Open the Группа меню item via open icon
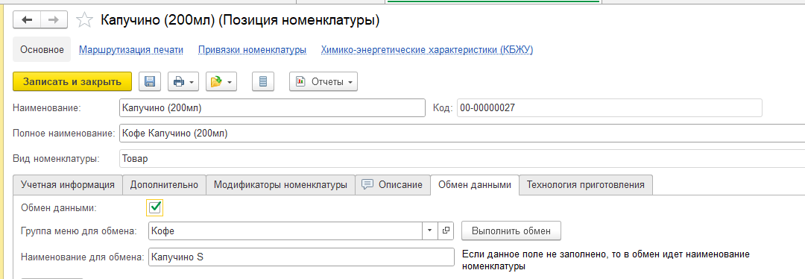The height and width of the screenshot is (279, 805). [x=446, y=231]
